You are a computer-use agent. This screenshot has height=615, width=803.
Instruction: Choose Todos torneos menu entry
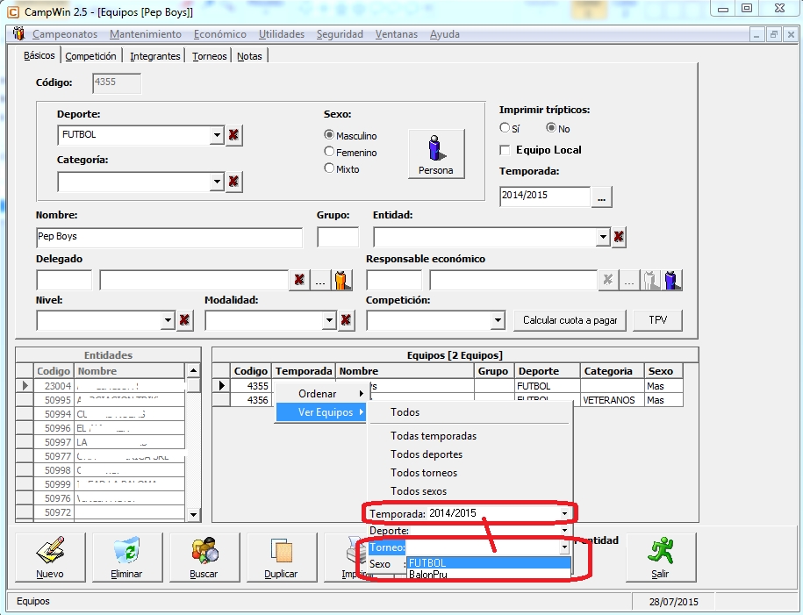[x=424, y=473]
